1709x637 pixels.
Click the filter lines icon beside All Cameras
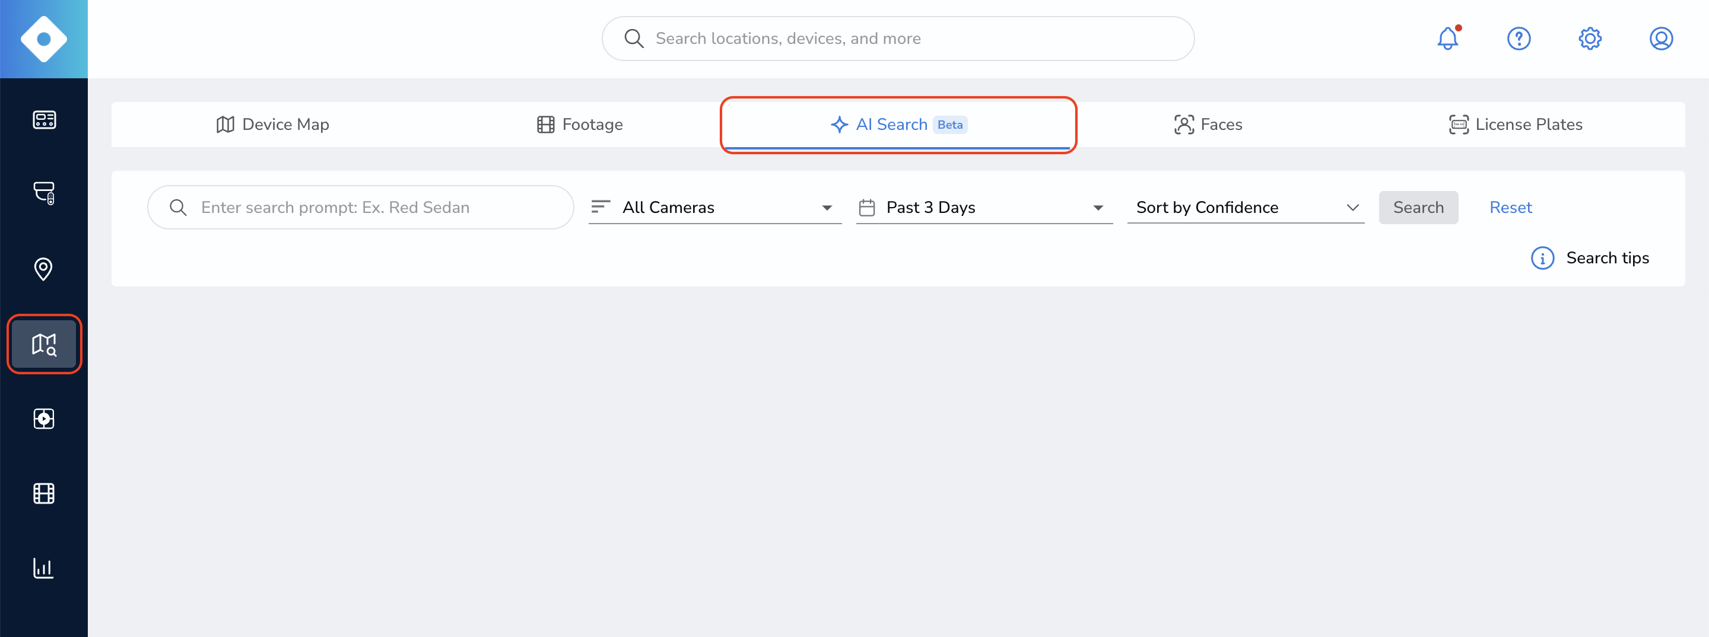(600, 207)
